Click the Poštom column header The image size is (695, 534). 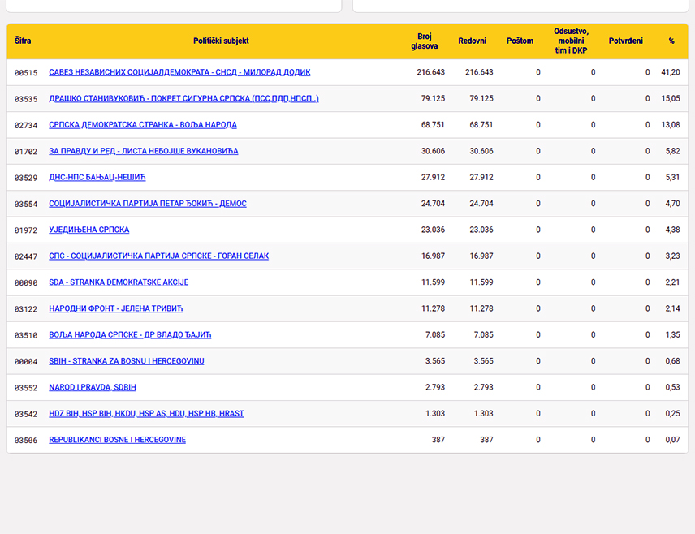[520, 41]
